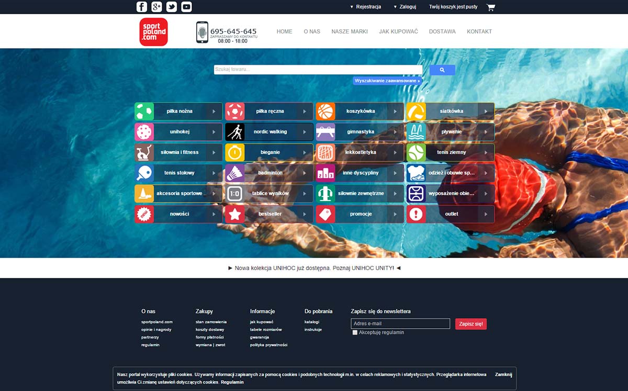Open the NASZE MARKI menu item
Viewport: 628px width, 391px height.
(350, 31)
